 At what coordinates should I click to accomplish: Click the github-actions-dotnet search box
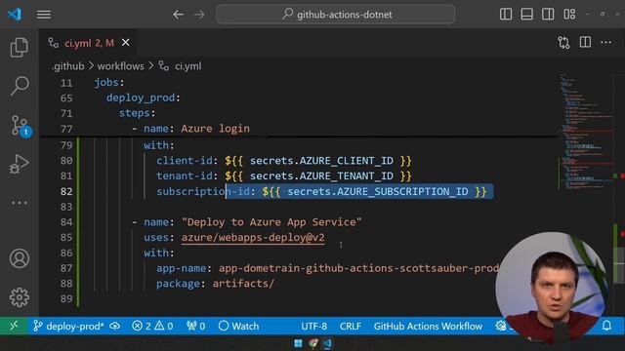pyautogui.click(x=336, y=15)
